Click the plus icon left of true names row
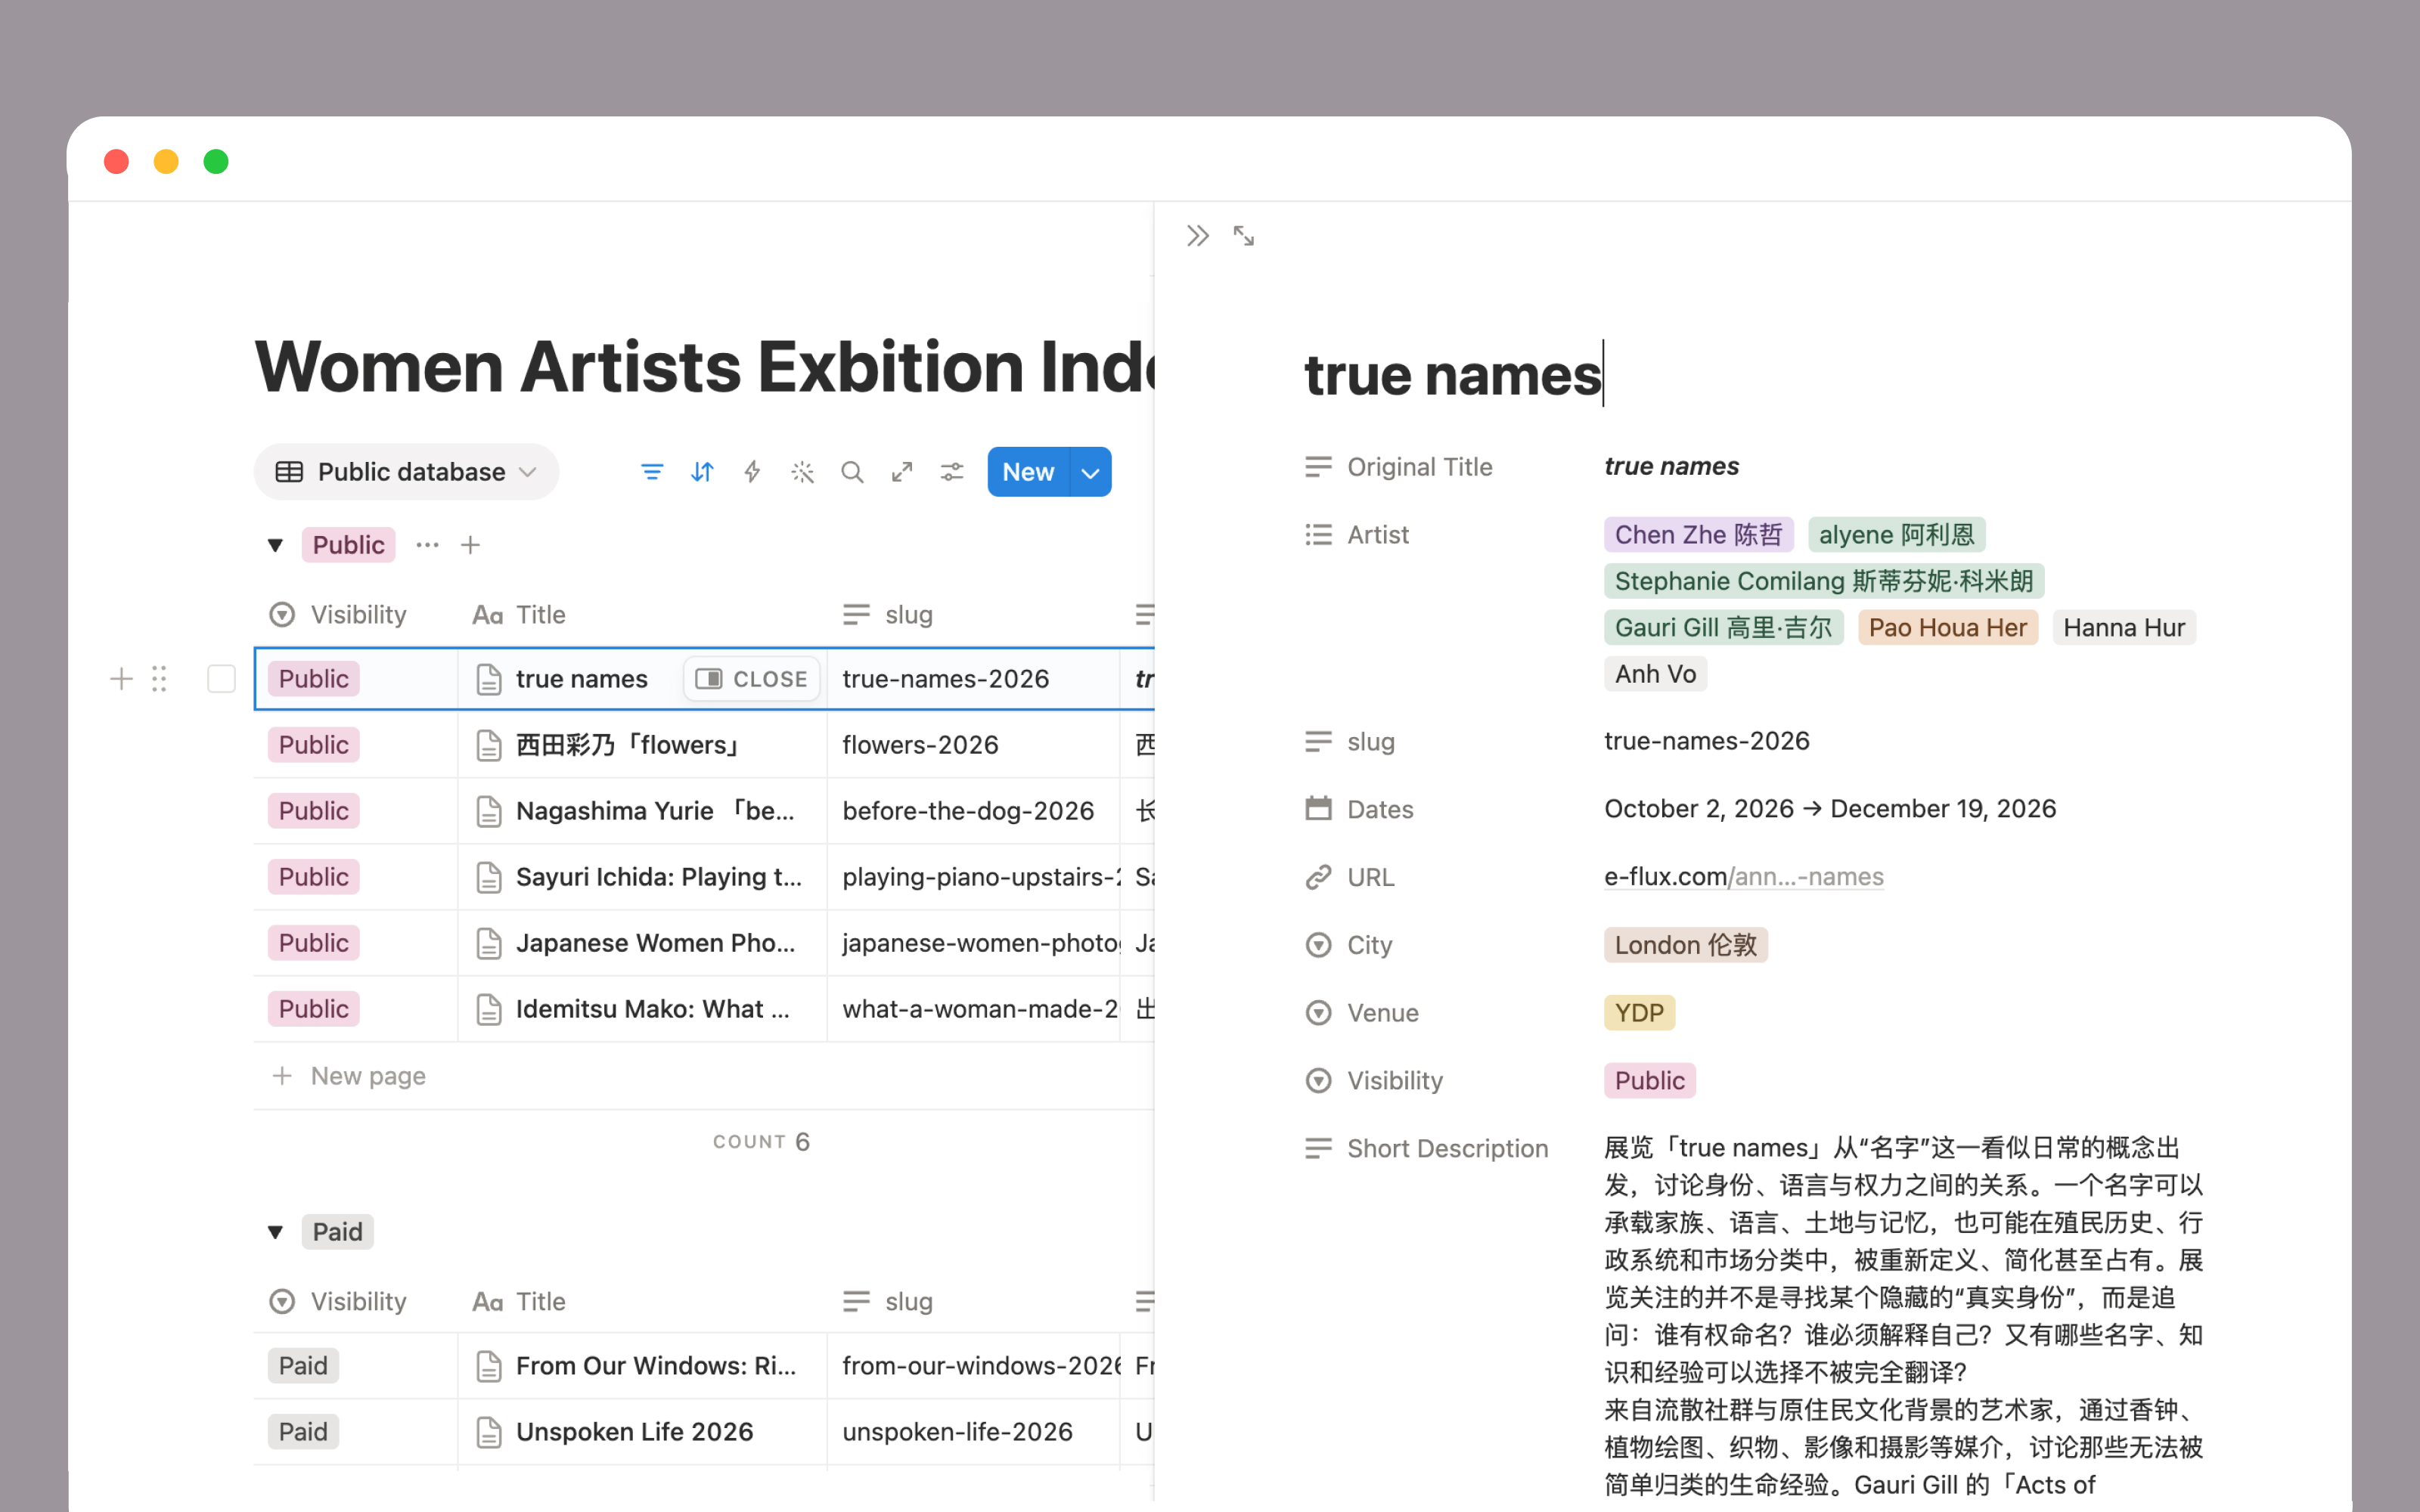Screen dimensions: 2420x1512 121,679
